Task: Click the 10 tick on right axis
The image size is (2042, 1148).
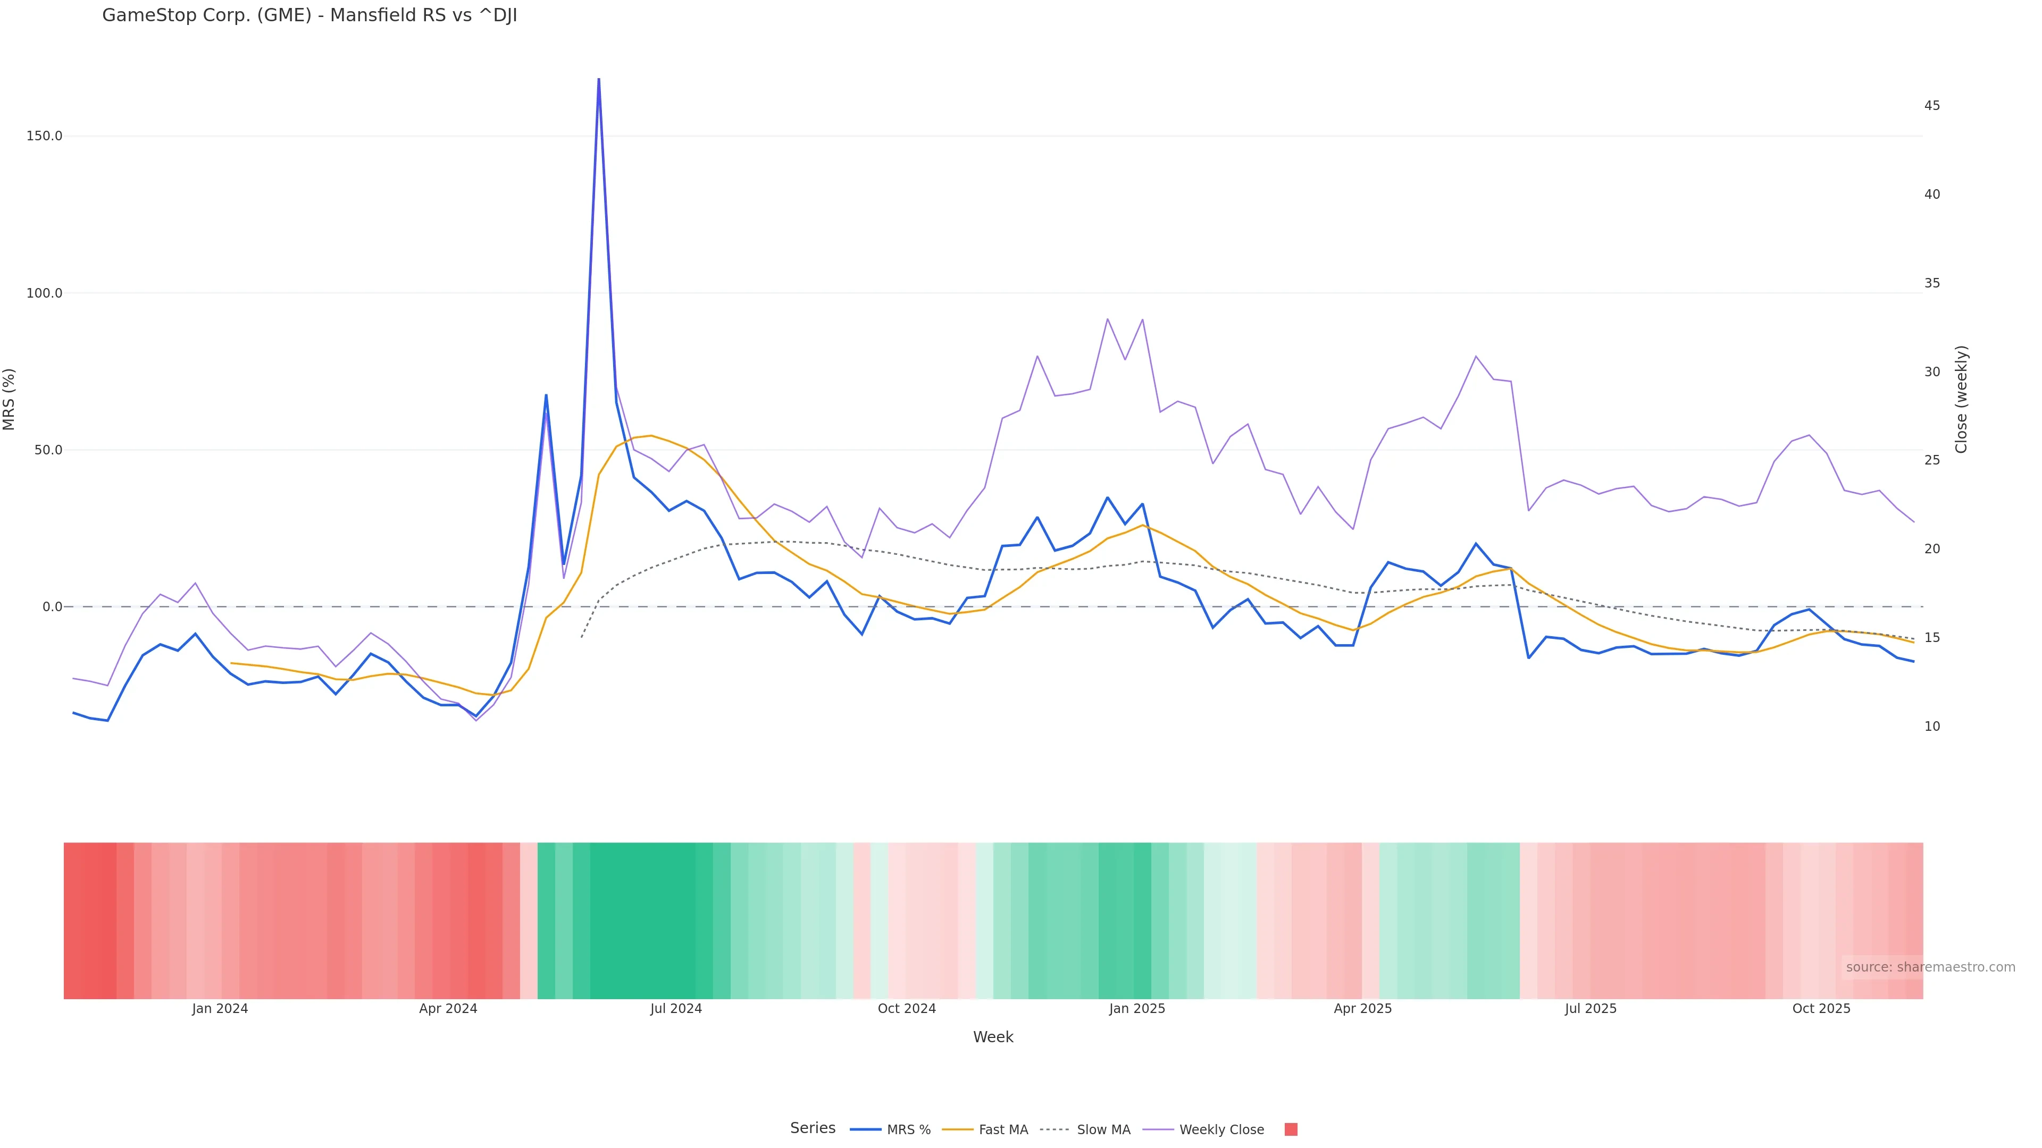Action: click(1932, 727)
